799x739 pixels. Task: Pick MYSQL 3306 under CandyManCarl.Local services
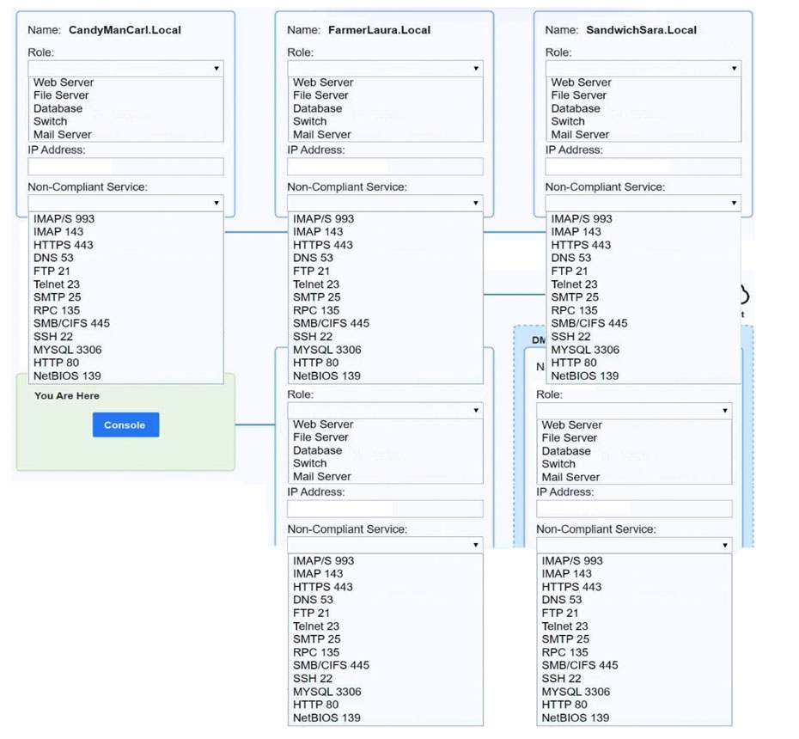pos(68,350)
